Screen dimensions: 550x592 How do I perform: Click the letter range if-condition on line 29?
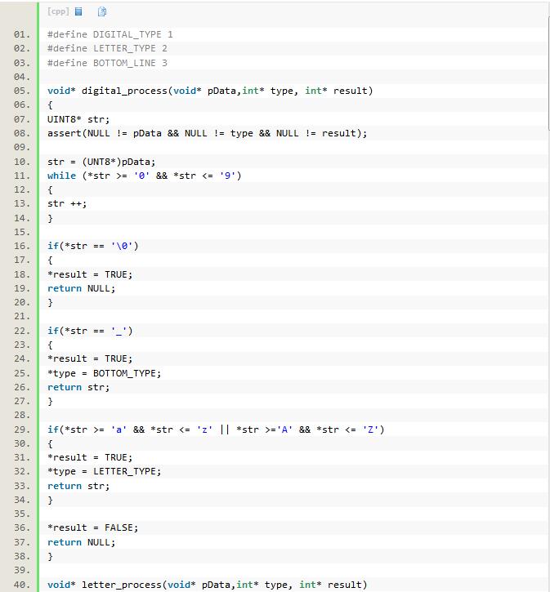[216, 430]
